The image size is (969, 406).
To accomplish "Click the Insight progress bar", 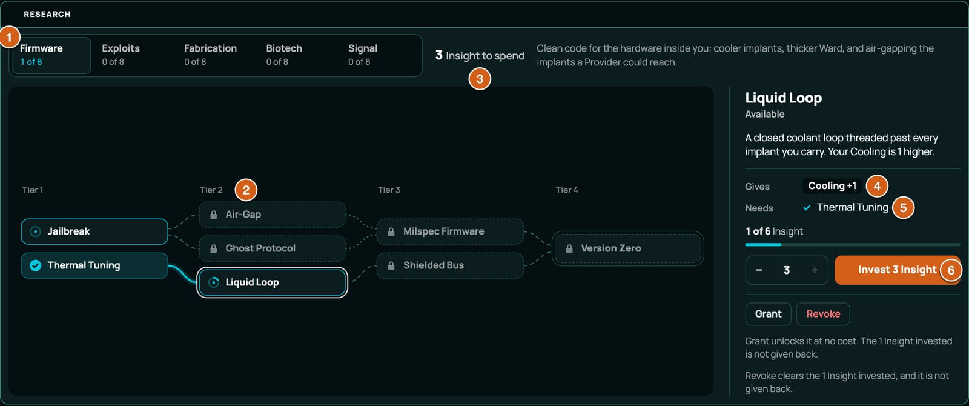I will pos(853,245).
